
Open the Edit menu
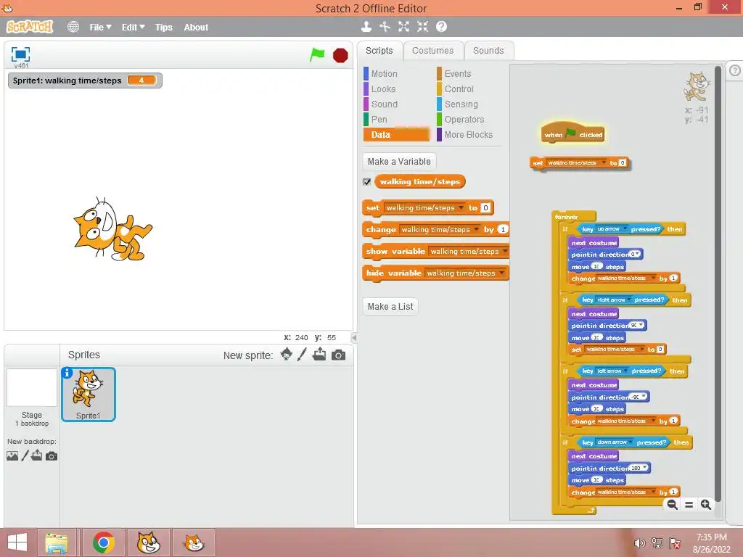(x=133, y=28)
